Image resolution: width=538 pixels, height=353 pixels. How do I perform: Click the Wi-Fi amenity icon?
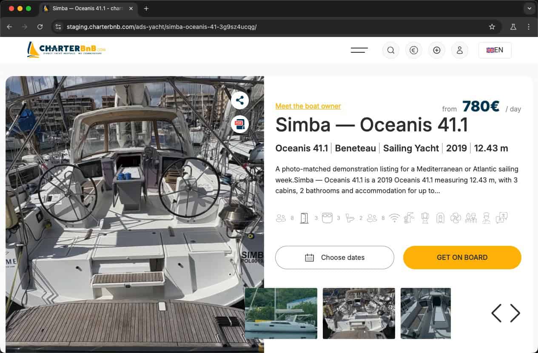[x=395, y=218]
